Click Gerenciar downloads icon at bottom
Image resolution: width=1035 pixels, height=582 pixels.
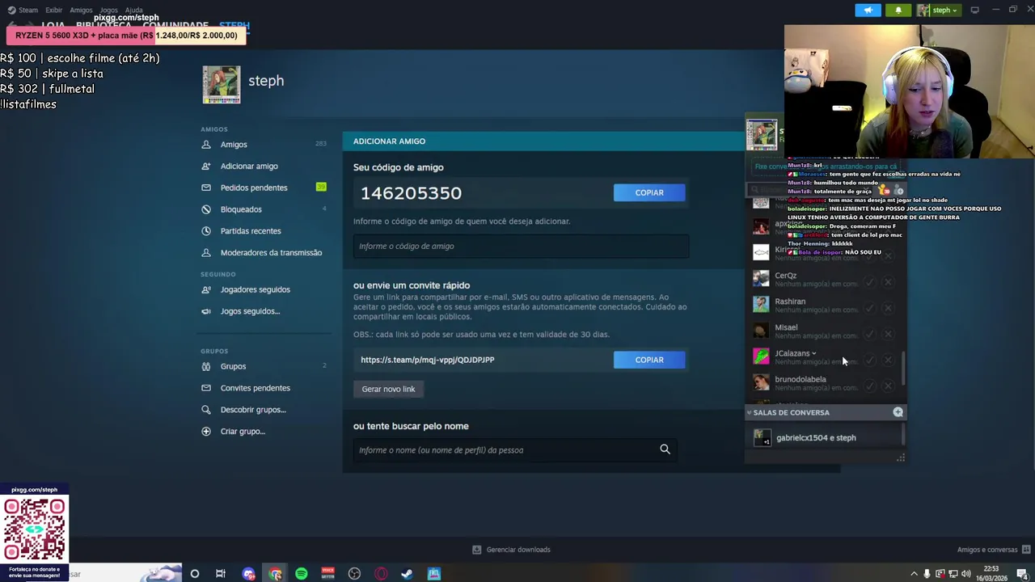tap(477, 550)
